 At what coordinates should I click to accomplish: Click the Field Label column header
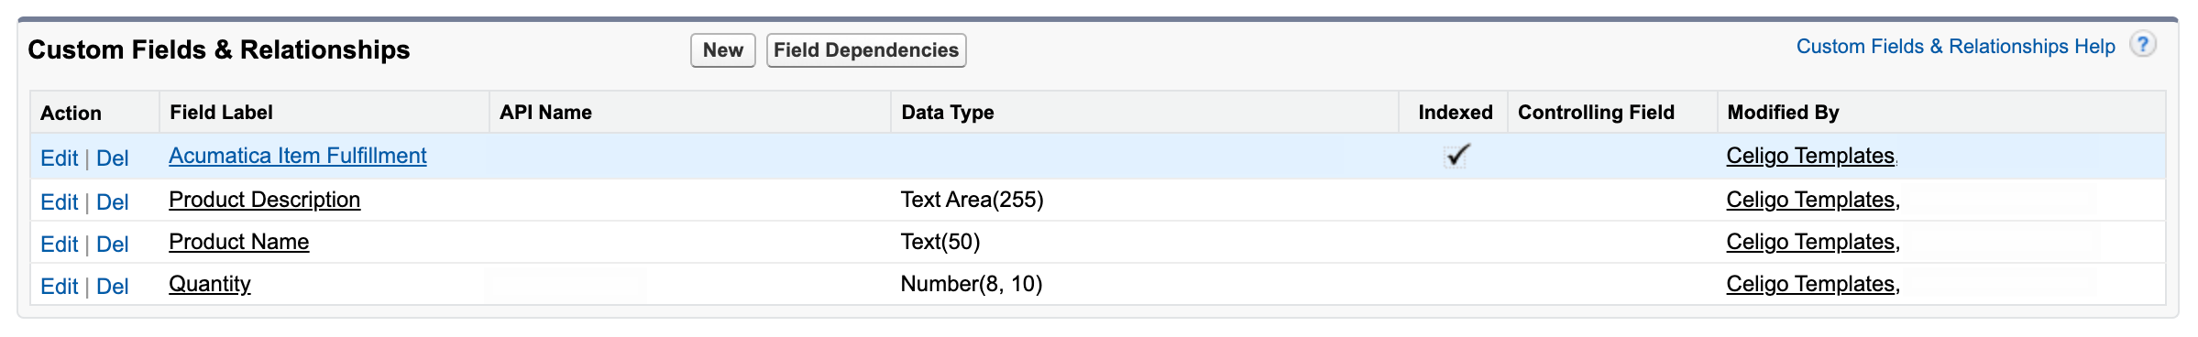pyautogui.click(x=222, y=113)
